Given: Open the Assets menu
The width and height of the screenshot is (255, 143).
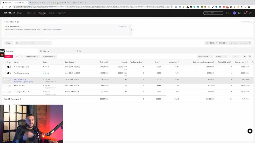Looking at the screenshot, I should [51, 13].
